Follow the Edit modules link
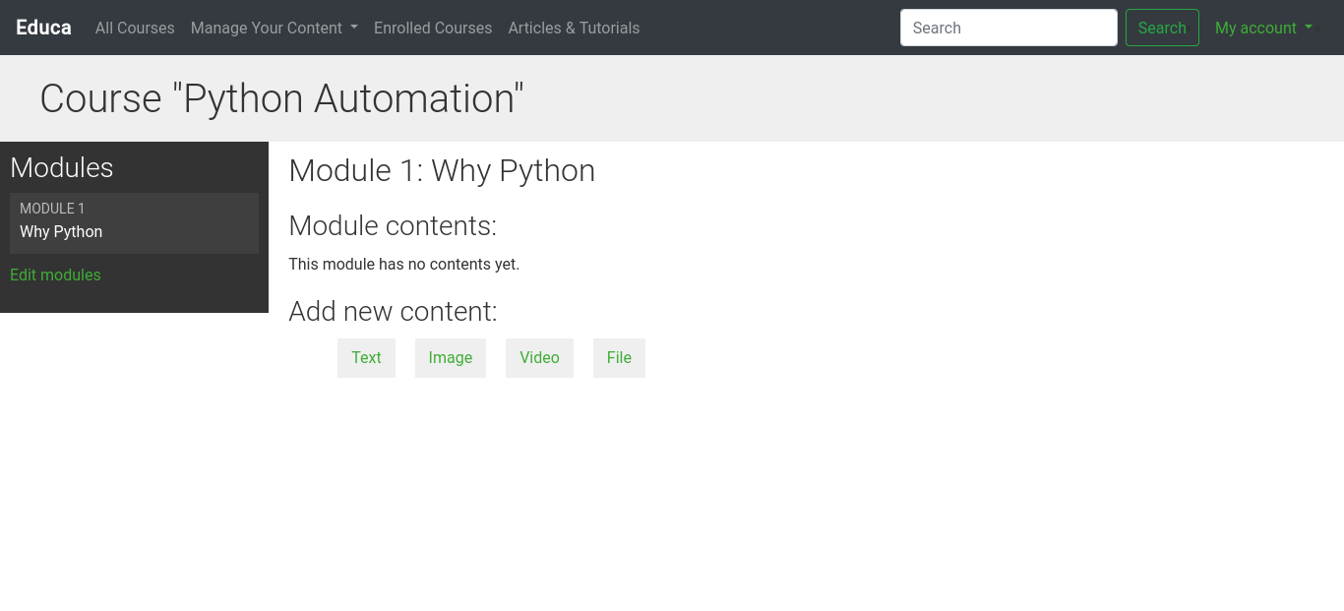This screenshot has height=611, width=1344. point(55,275)
